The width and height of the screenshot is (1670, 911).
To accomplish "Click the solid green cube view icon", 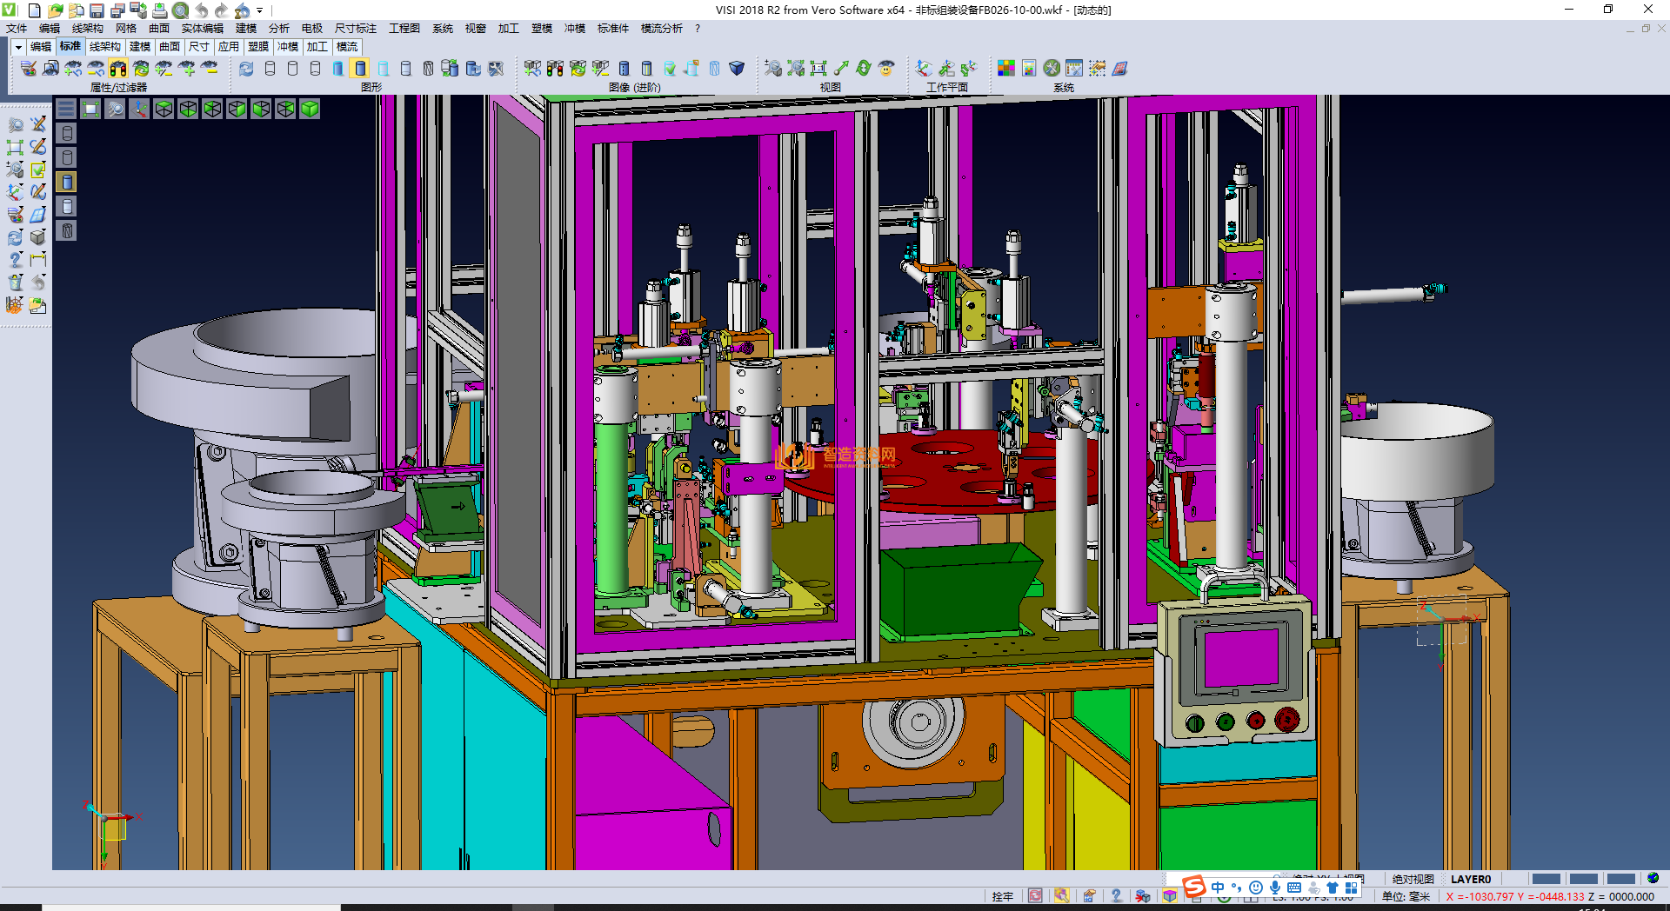I will coord(310,109).
